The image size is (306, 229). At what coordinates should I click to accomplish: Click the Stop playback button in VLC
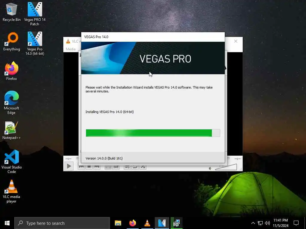(x=89, y=167)
